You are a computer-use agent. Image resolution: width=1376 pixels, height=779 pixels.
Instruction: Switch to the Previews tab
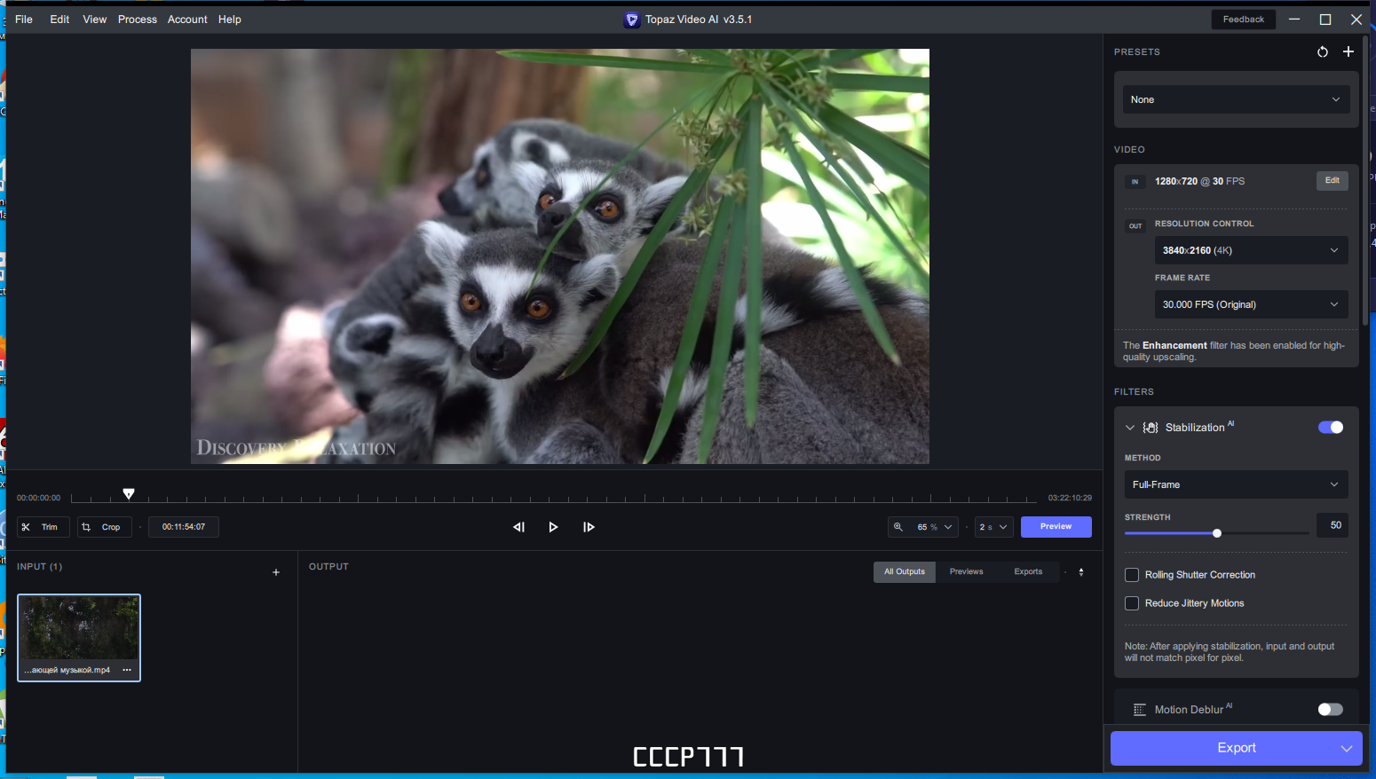coord(966,572)
